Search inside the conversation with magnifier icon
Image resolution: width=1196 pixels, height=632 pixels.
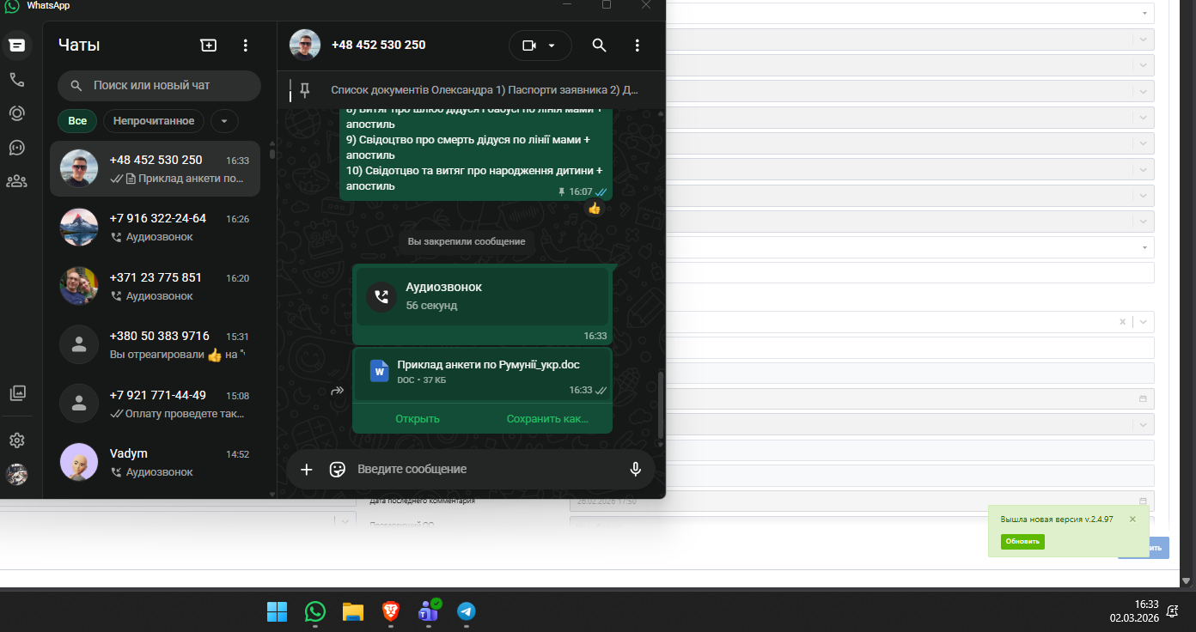[600, 46]
